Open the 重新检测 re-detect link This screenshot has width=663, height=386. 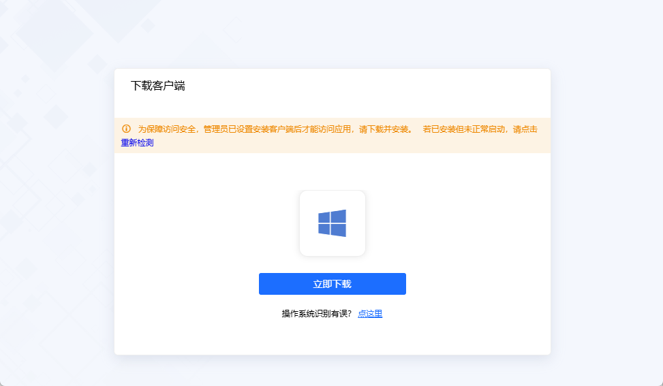pyautogui.click(x=137, y=143)
